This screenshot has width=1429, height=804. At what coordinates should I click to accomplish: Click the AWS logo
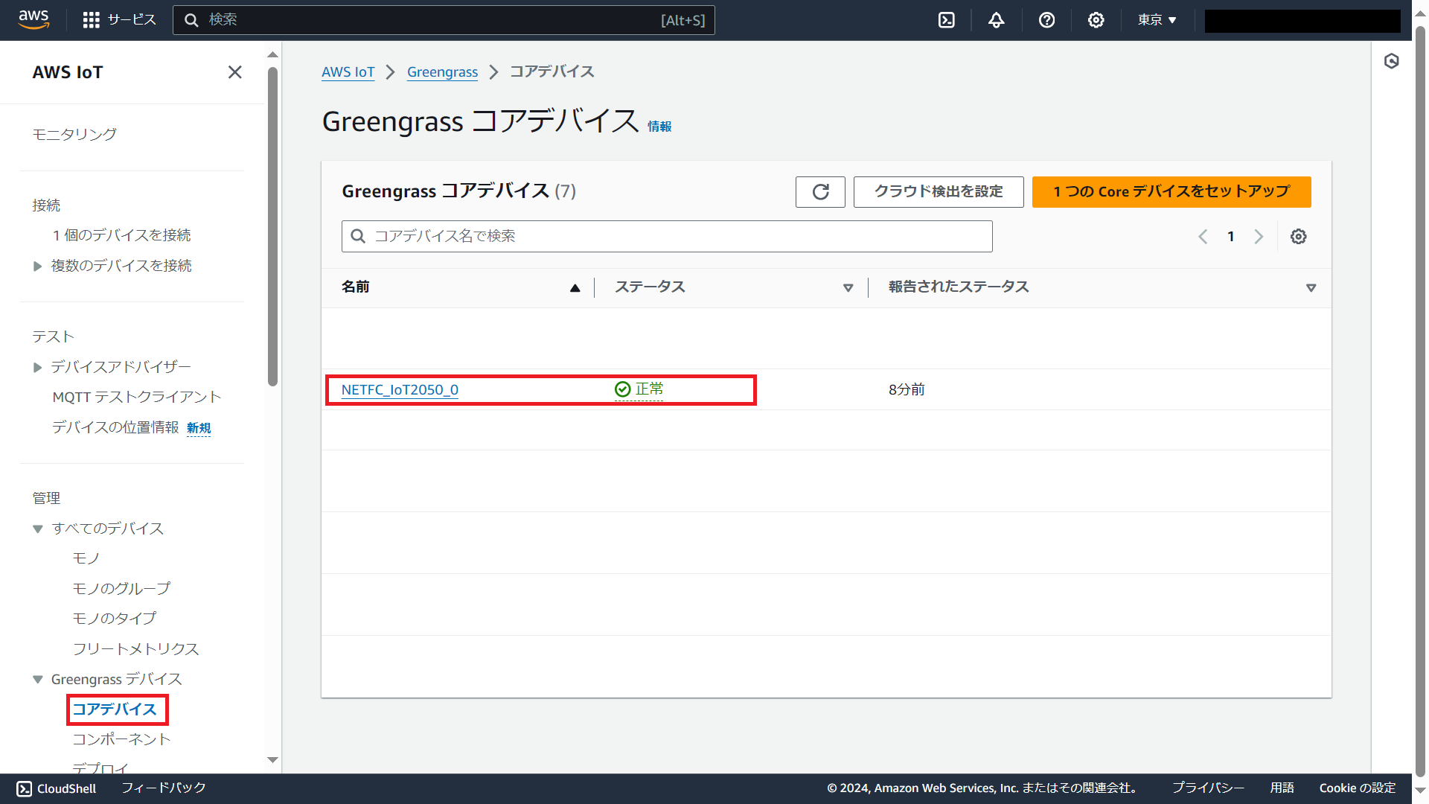pyautogui.click(x=33, y=19)
